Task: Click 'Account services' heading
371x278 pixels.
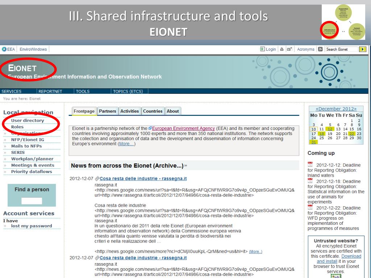Action: tap(29, 213)
